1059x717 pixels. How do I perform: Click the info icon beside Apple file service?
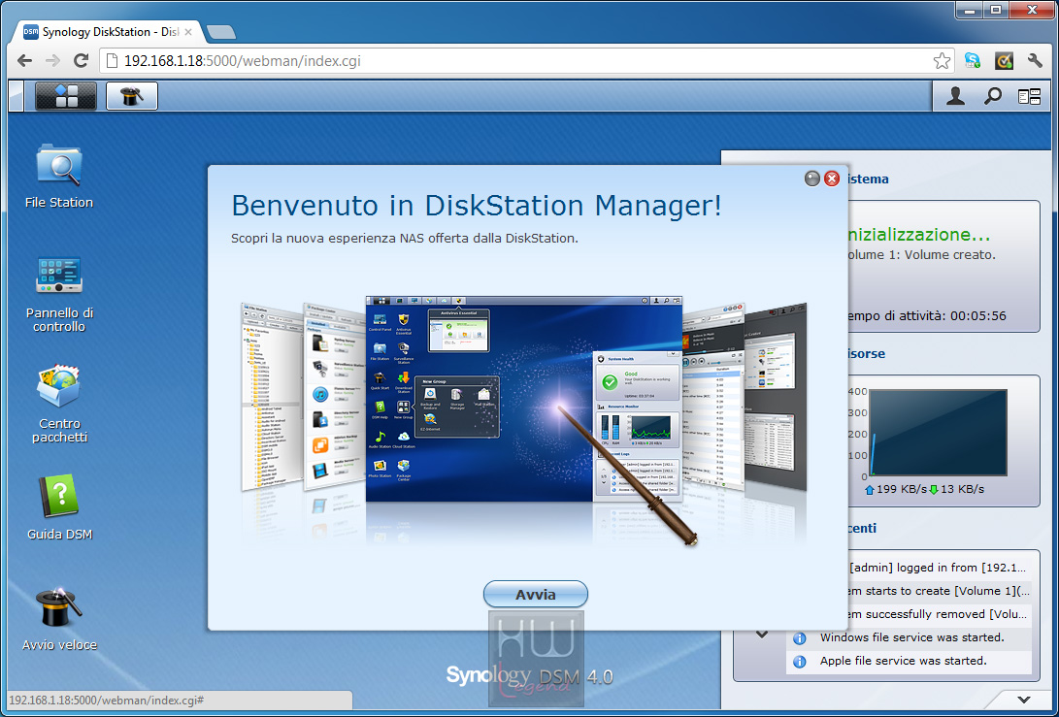coord(800,662)
